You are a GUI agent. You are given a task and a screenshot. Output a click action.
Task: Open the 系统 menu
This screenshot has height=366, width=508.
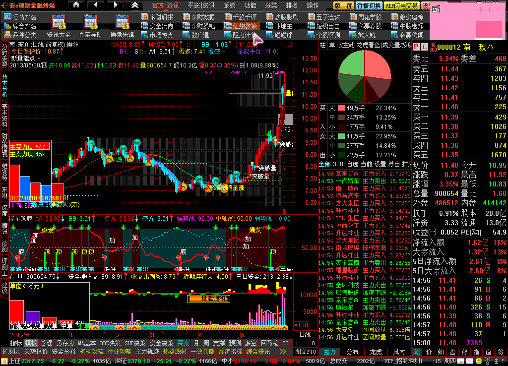point(229,5)
